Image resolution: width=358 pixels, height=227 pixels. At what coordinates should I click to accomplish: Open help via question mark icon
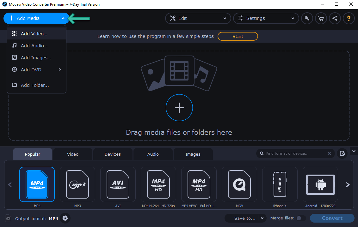coord(349,18)
